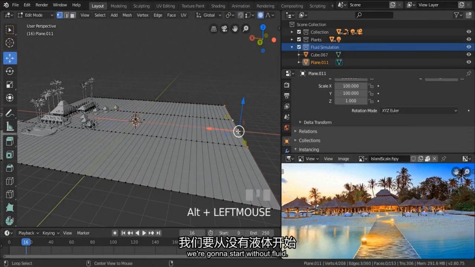Switch to Shading workspace tab
Screen dimensions: 475x267
click(218, 6)
